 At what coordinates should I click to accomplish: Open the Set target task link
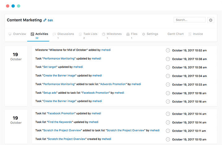point(50,67)
